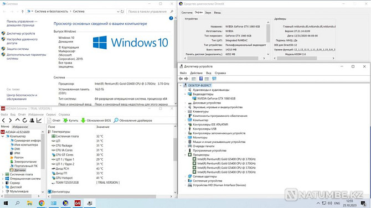Switch to Система tab in DirectX tool
The image size is (371, 208).
187,13
